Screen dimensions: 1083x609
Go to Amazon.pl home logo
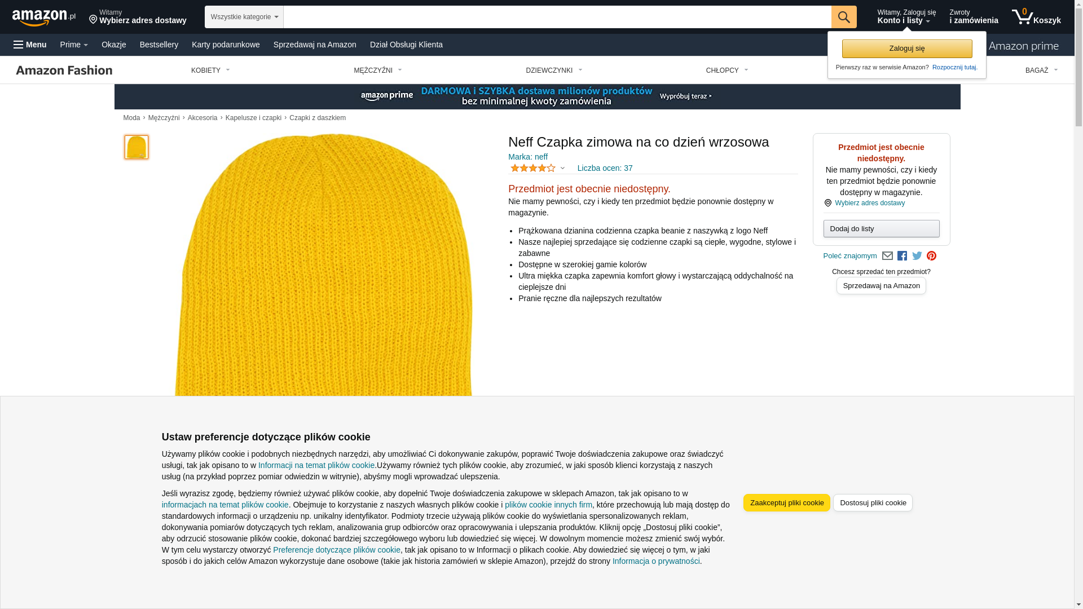[x=43, y=17]
